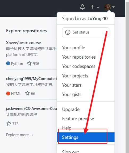Click the user avatar picture
The height and width of the screenshot is (153, 129).
[108, 7]
